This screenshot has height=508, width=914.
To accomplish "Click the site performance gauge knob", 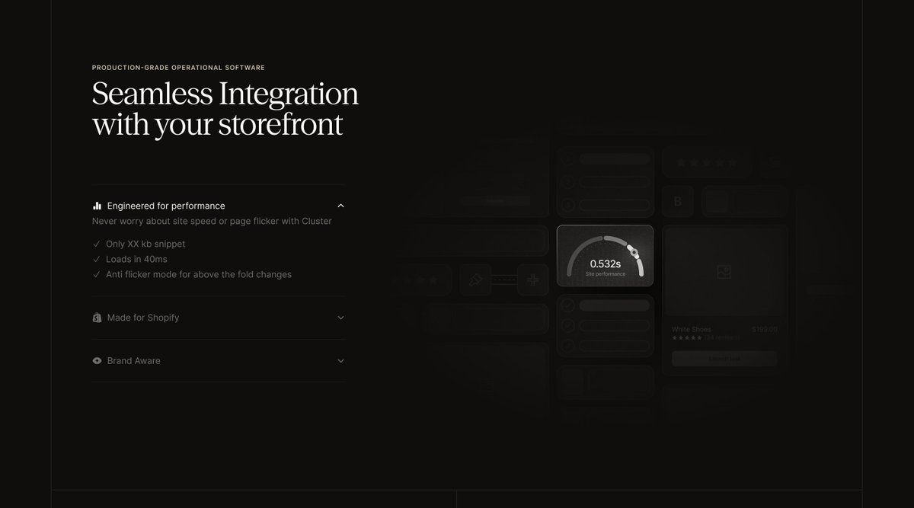I will click(x=632, y=251).
